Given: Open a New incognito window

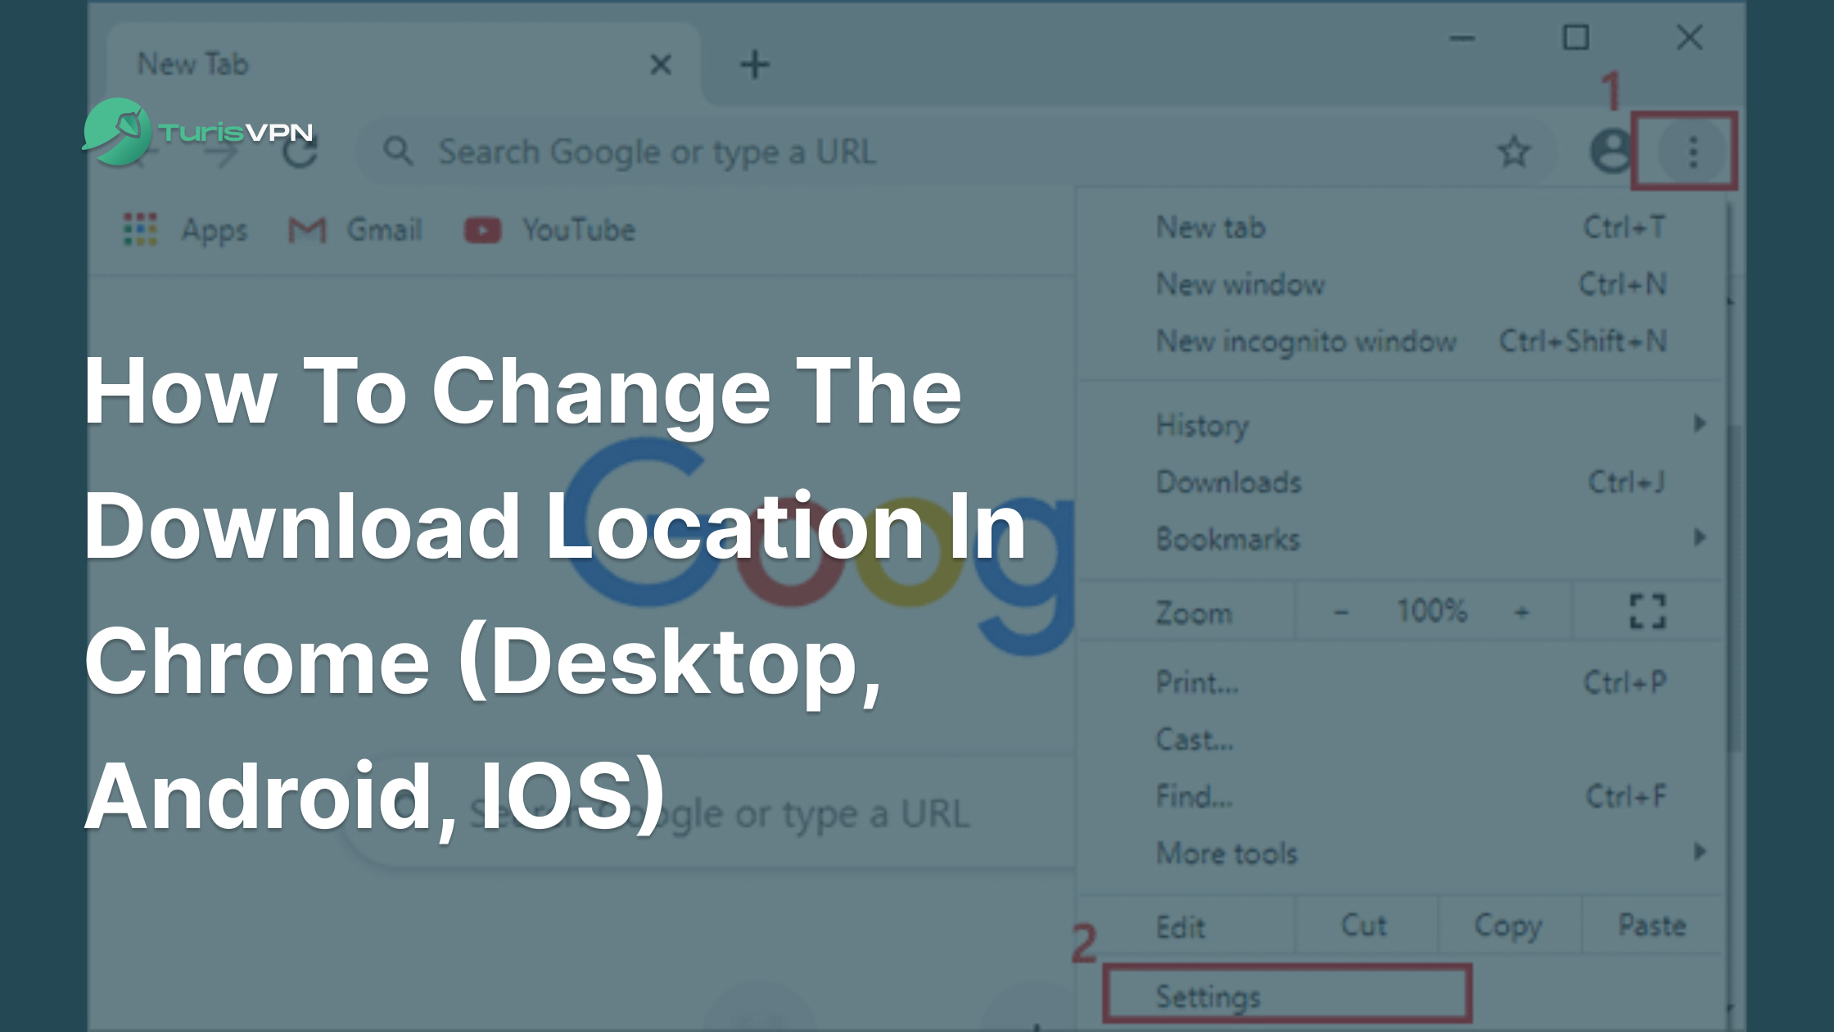Looking at the screenshot, I should click(x=1305, y=341).
